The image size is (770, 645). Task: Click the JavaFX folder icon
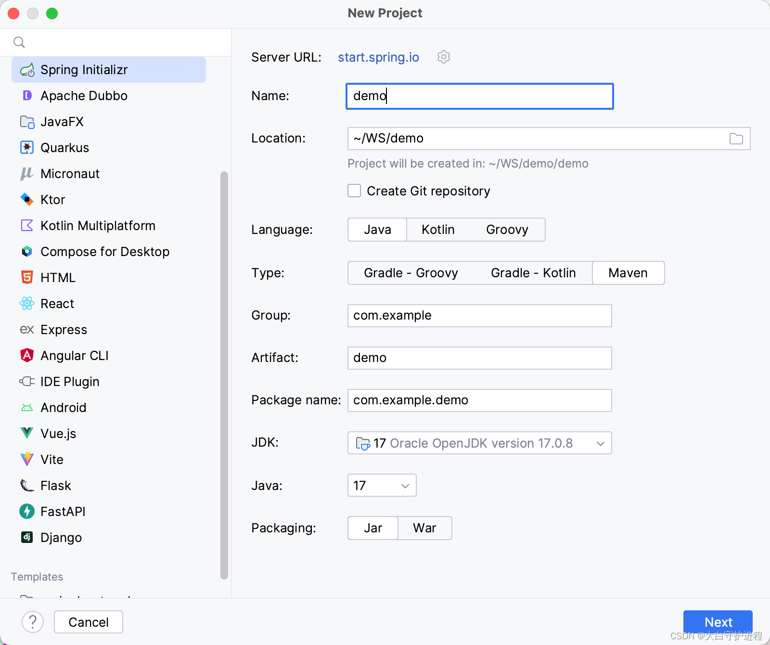(27, 122)
